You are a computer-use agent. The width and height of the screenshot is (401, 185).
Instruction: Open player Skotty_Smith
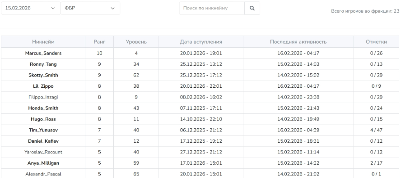tap(43, 75)
